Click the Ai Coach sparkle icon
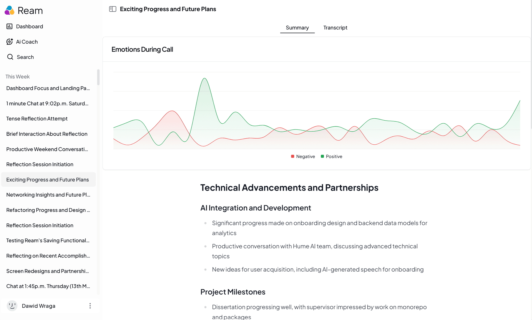Viewport: 532px width, 320px height. coord(9,42)
